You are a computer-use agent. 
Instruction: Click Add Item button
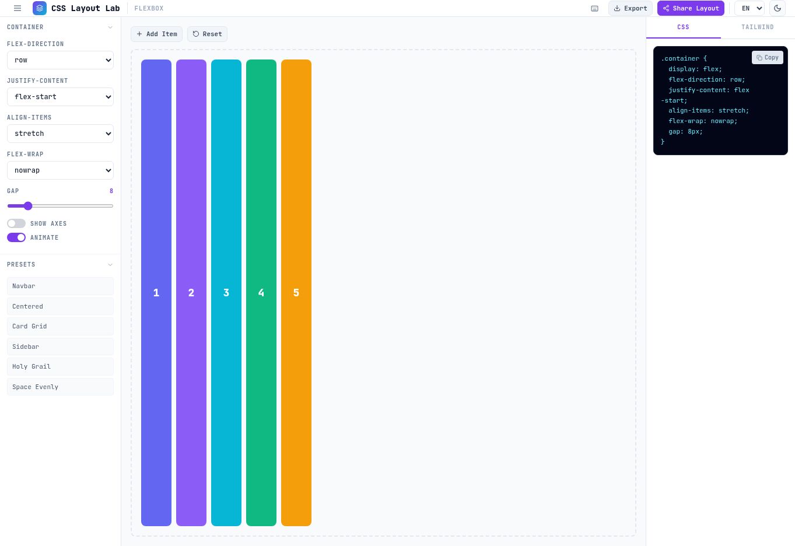pyautogui.click(x=157, y=34)
